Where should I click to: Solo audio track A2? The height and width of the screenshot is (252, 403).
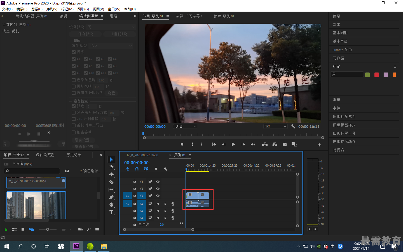point(165,211)
